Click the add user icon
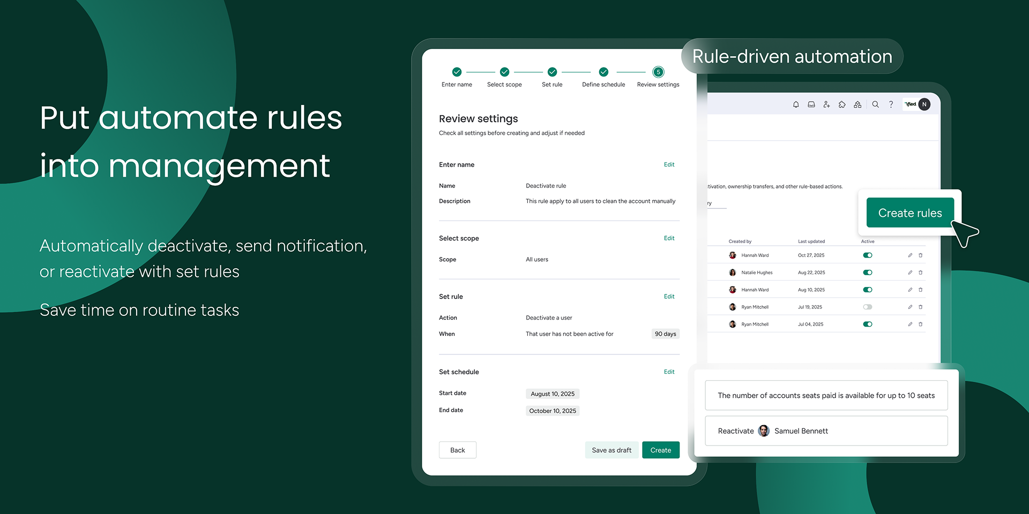Image resolution: width=1029 pixels, height=514 pixels. [x=826, y=104]
